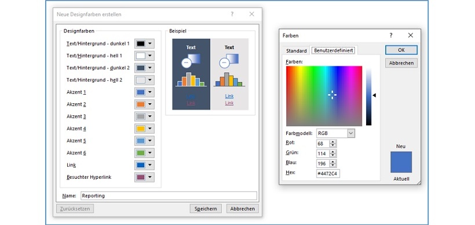Confirm with OK in Farben dialog
This screenshot has width=475, height=225.
[401, 50]
